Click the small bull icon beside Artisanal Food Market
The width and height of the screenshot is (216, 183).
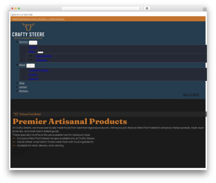pyautogui.click(x=16, y=114)
